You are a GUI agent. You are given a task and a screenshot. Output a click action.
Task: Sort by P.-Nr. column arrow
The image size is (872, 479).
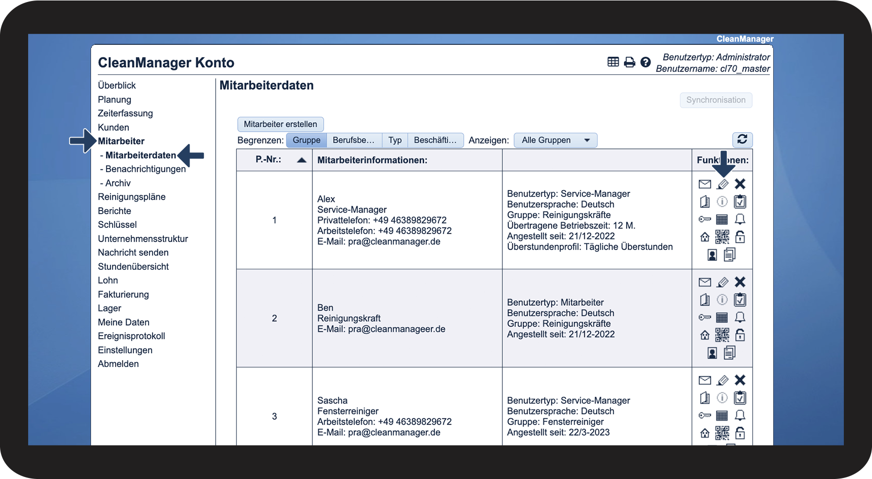(x=302, y=160)
